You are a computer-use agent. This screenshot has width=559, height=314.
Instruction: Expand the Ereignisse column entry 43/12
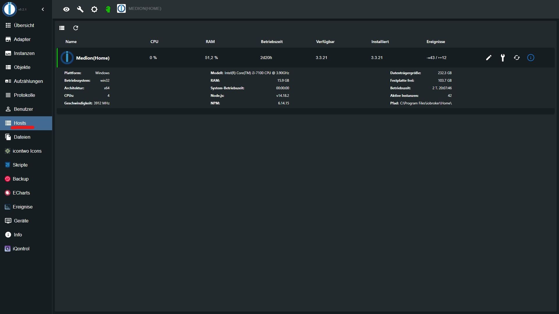click(x=437, y=58)
